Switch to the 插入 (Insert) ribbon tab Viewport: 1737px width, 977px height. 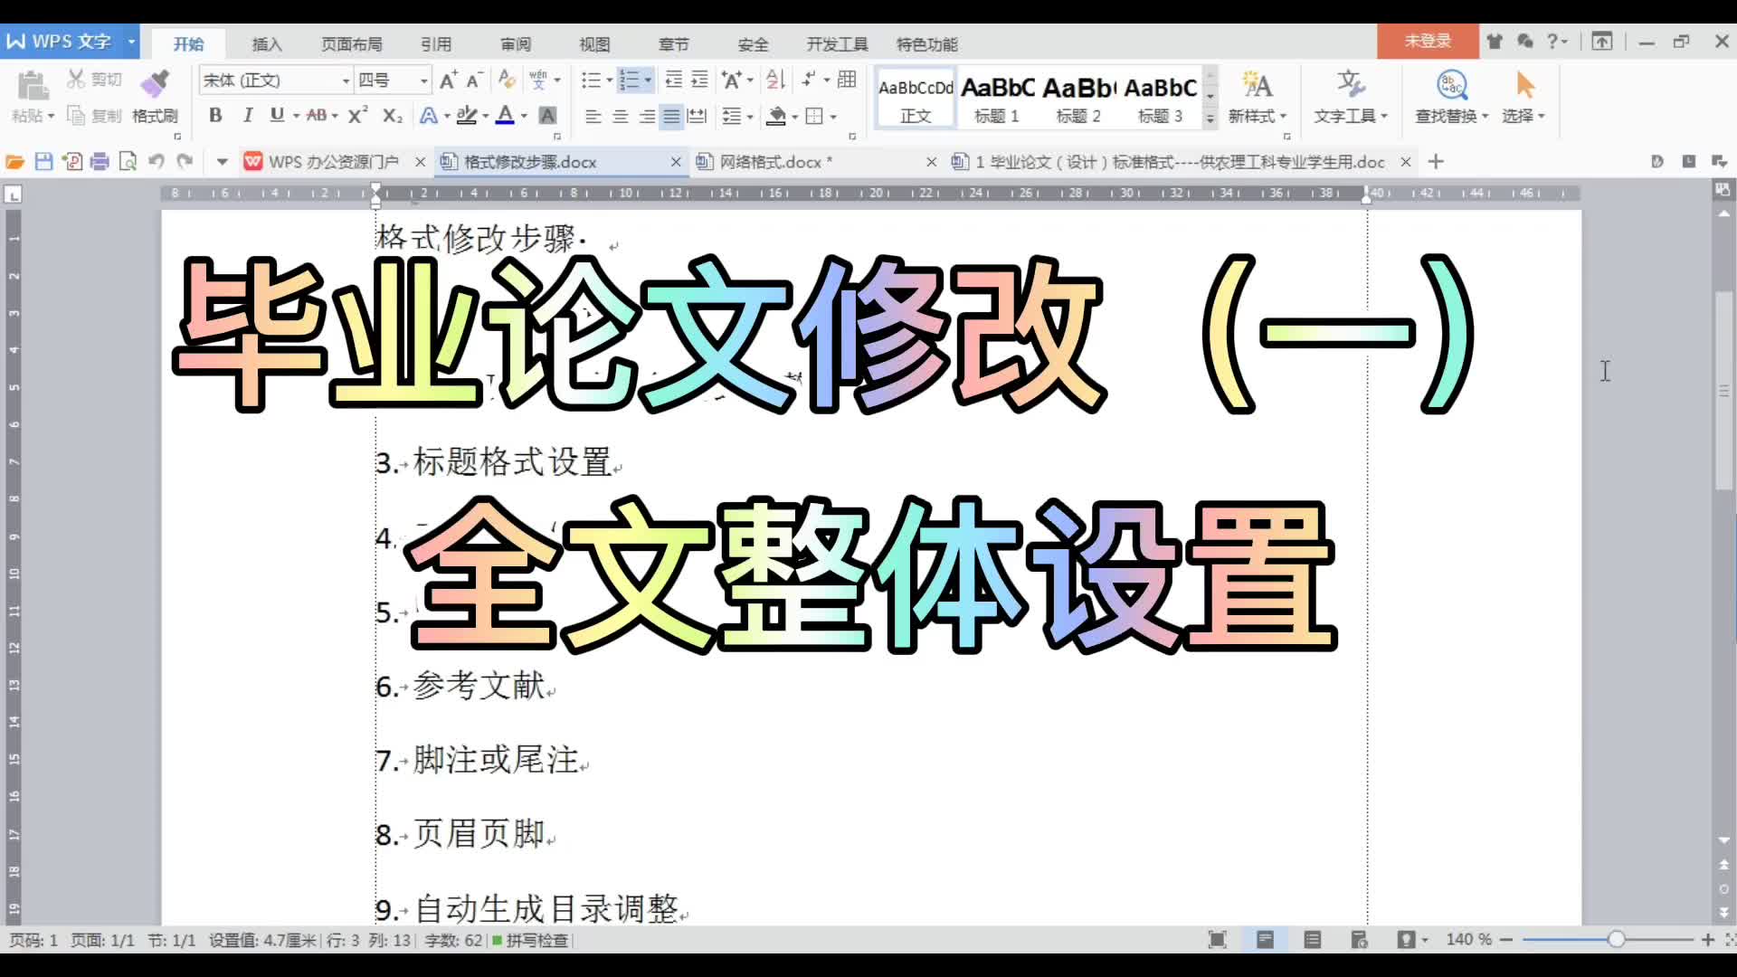click(x=267, y=44)
